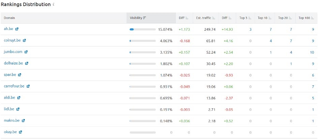The width and height of the screenshot is (318, 139).
Task: Click ah.be Top 3 value 3
Action: [x=250, y=29]
